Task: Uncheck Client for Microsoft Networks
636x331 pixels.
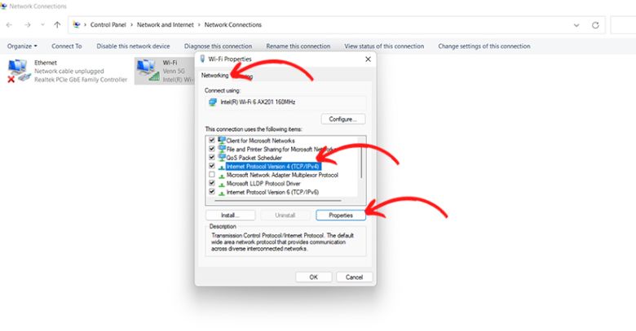Action: pyautogui.click(x=212, y=140)
